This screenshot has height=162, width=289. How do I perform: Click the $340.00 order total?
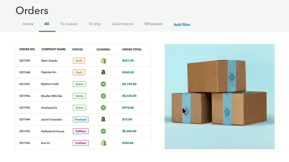128,72
